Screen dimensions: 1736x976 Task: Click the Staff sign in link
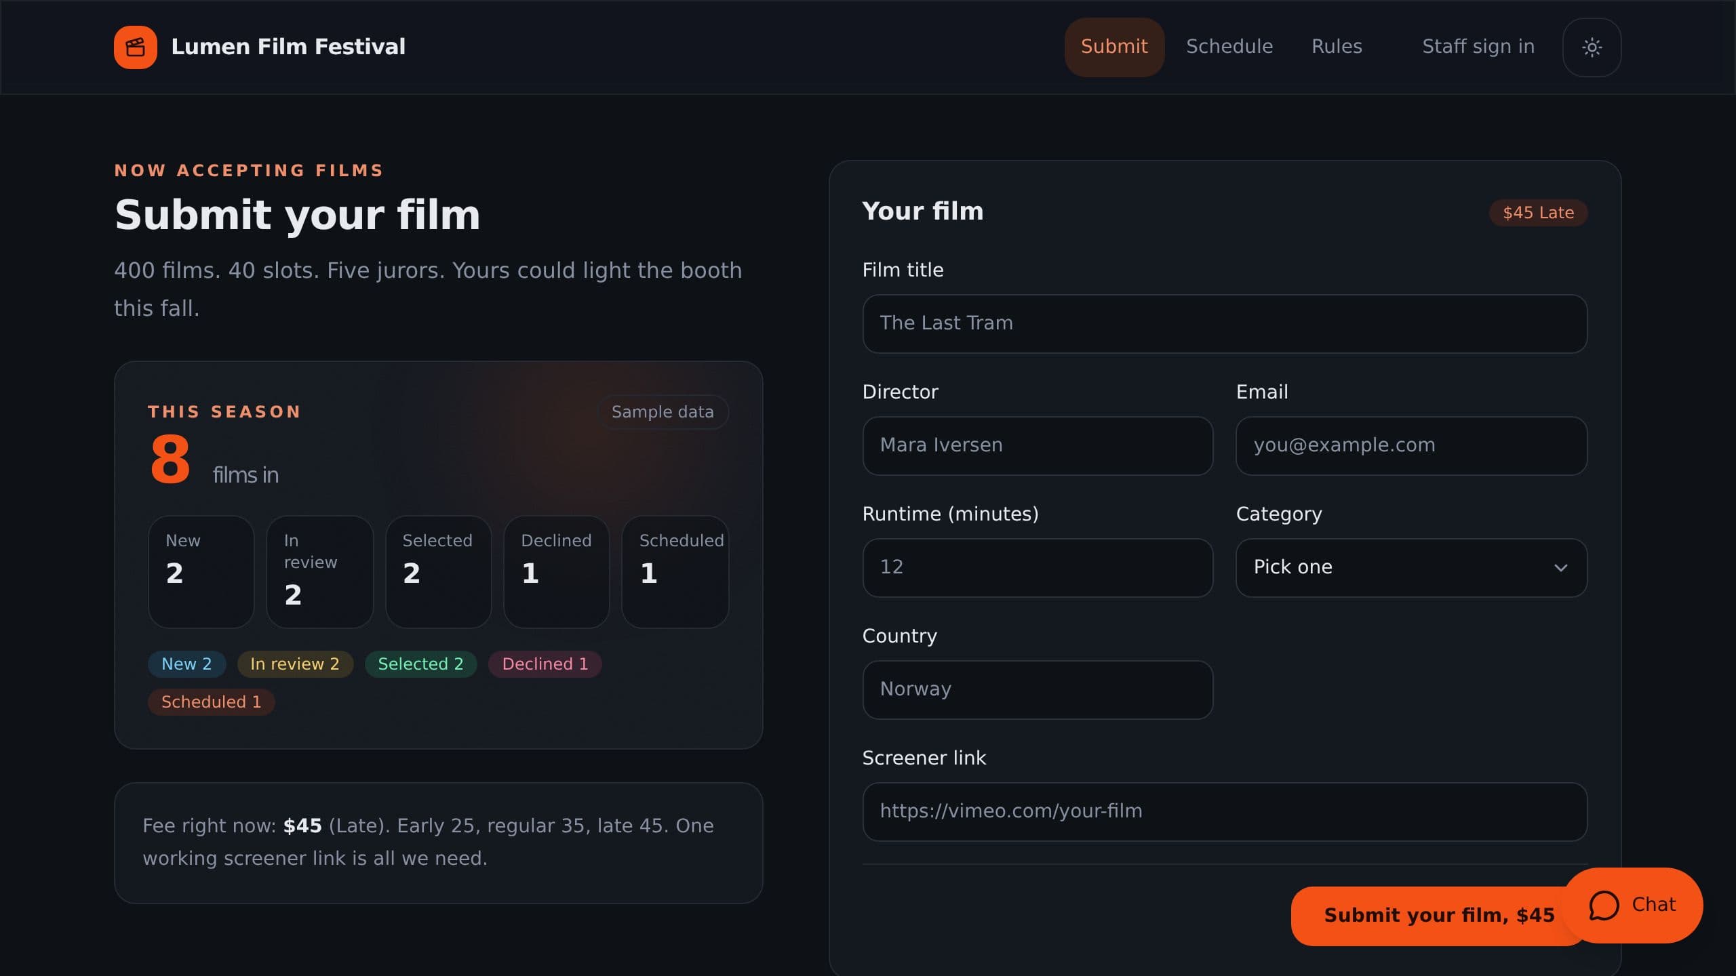(1478, 47)
